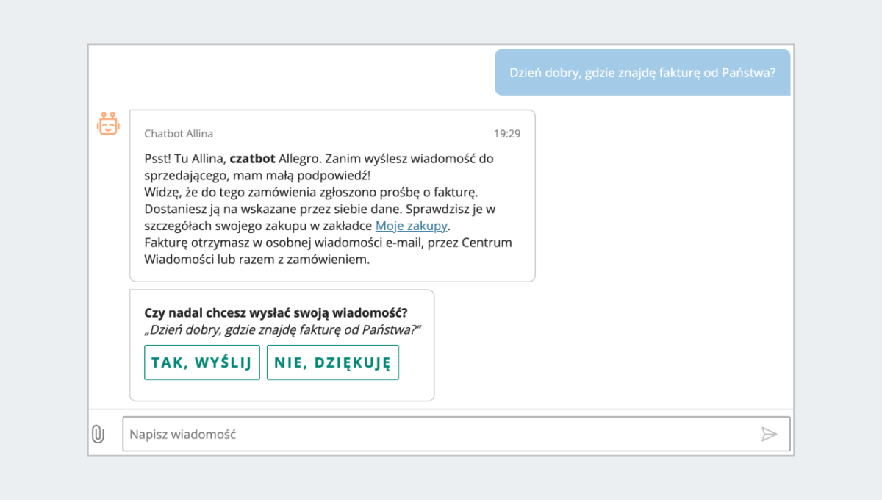Image resolution: width=882 pixels, height=500 pixels.
Task: Attach a file with the paperclip icon
Action: pos(98,435)
